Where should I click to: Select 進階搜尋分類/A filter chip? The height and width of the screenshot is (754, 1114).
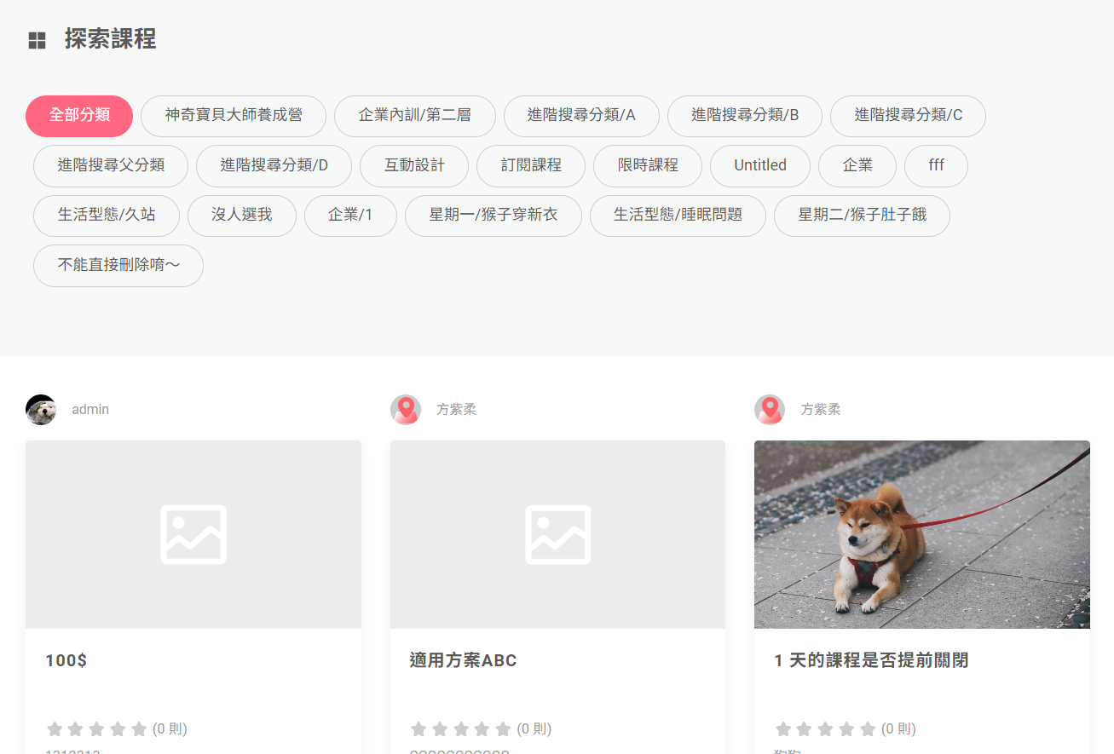tap(581, 116)
